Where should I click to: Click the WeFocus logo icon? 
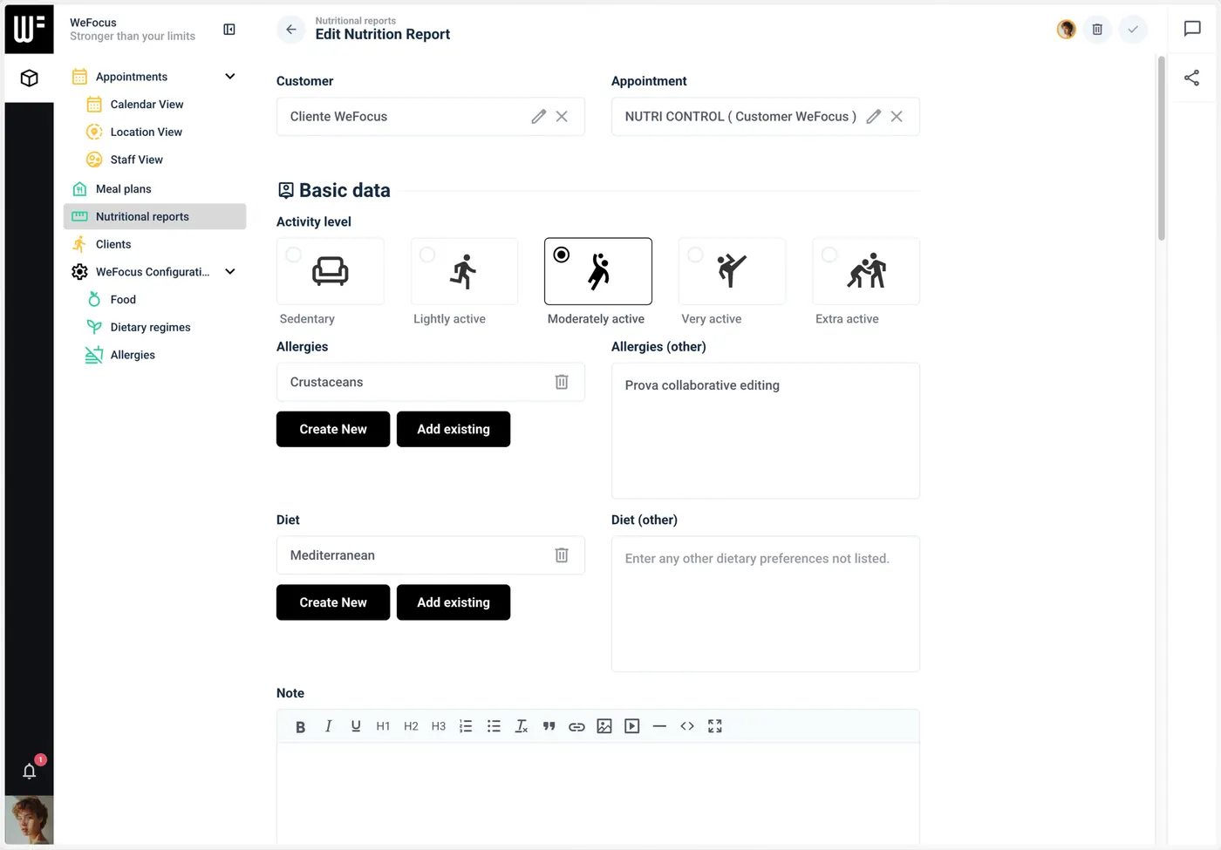(x=29, y=29)
